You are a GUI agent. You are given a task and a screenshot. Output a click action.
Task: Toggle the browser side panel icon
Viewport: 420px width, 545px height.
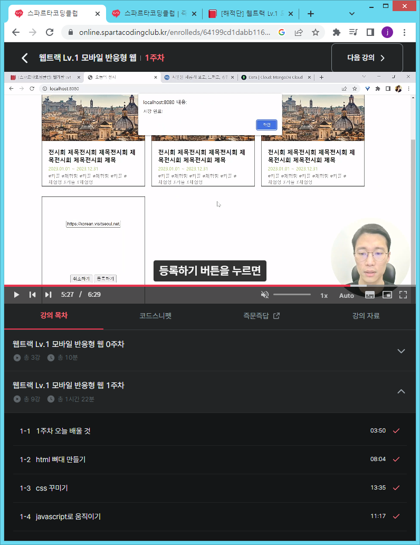click(370, 32)
